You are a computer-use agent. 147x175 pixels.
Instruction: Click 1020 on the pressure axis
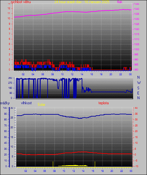(137, 29)
